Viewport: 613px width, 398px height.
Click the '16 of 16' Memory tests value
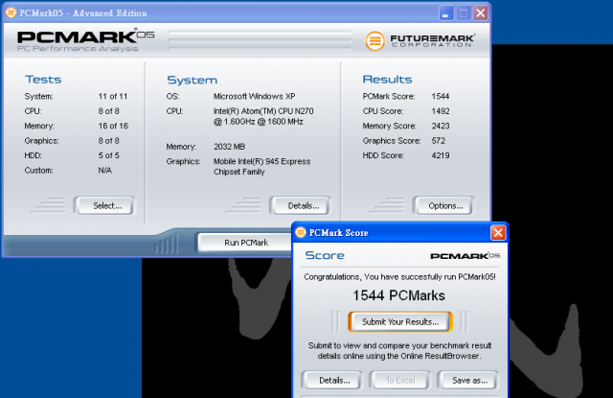(113, 126)
